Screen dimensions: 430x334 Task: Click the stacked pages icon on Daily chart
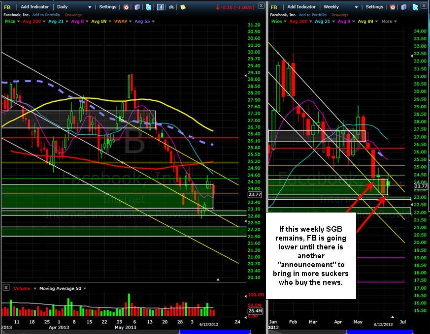137,7
